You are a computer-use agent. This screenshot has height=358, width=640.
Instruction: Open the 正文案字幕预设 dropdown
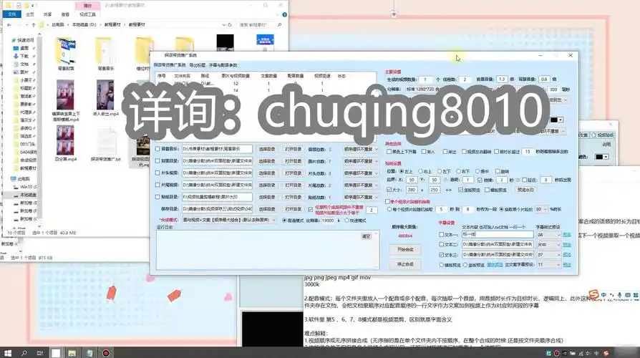[x=549, y=264]
